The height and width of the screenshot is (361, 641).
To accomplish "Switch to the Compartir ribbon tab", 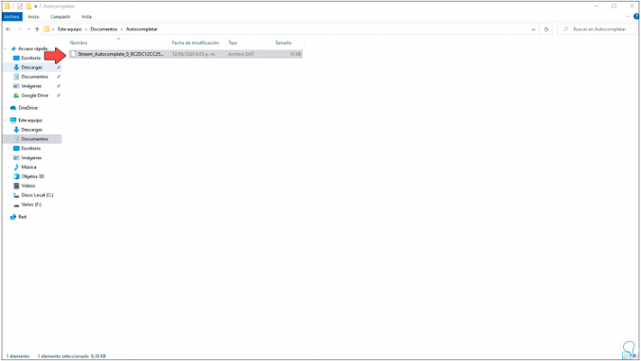I will tap(60, 17).
